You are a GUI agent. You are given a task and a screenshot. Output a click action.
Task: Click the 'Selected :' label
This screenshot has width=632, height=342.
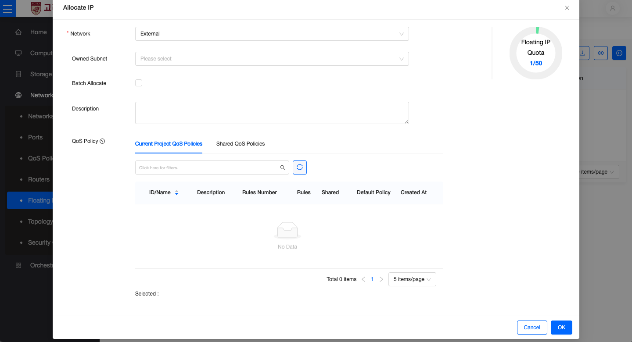click(147, 294)
